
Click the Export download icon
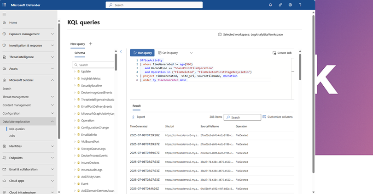[x=133, y=117]
